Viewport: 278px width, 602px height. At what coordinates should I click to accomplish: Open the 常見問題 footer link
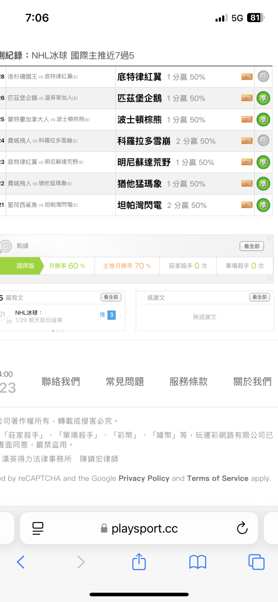[x=125, y=381]
